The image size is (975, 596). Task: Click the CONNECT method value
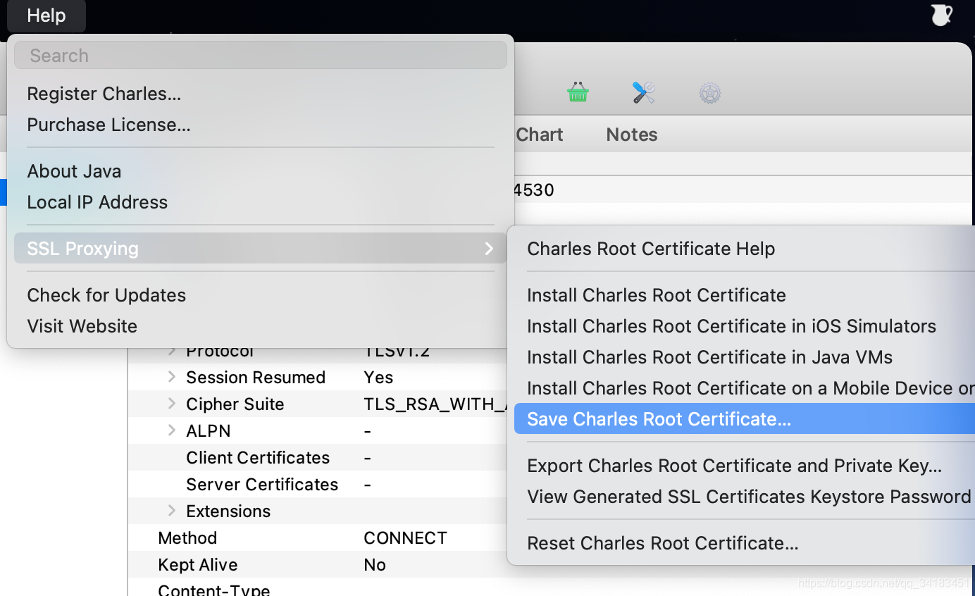click(406, 538)
